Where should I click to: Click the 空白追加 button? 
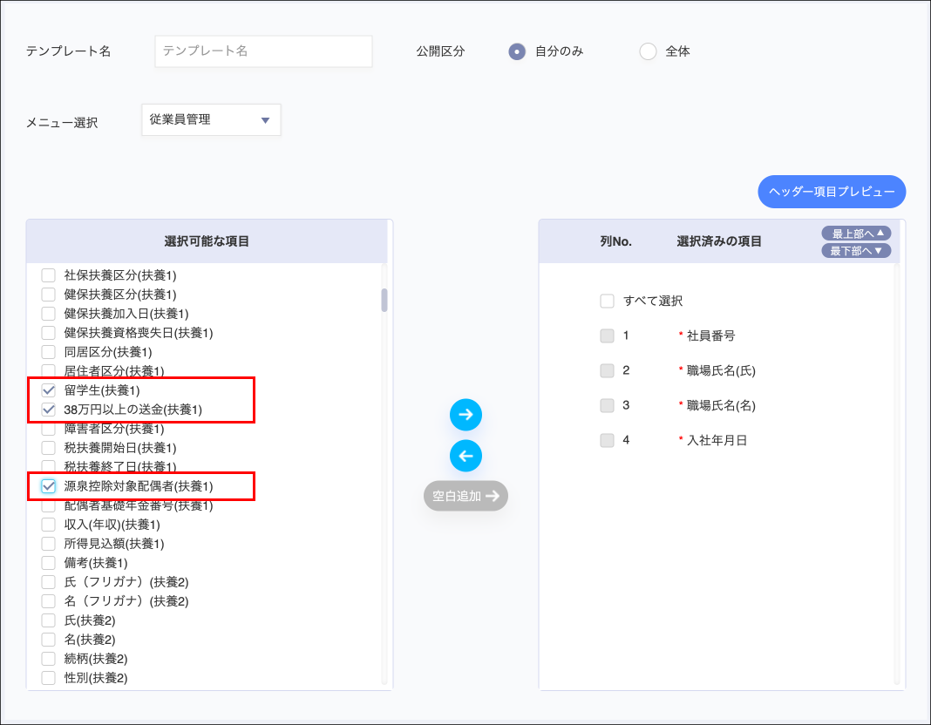click(465, 496)
